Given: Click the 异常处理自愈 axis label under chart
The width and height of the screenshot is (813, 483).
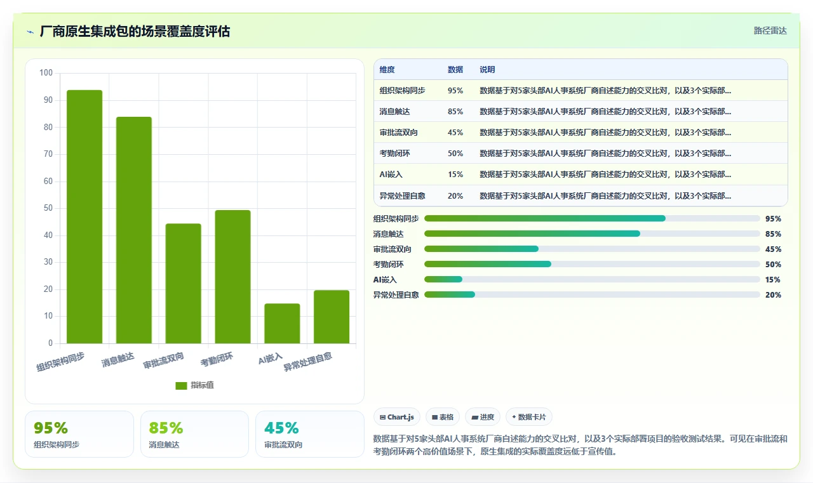Looking at the screenshot, I should (x=307, y=361).
